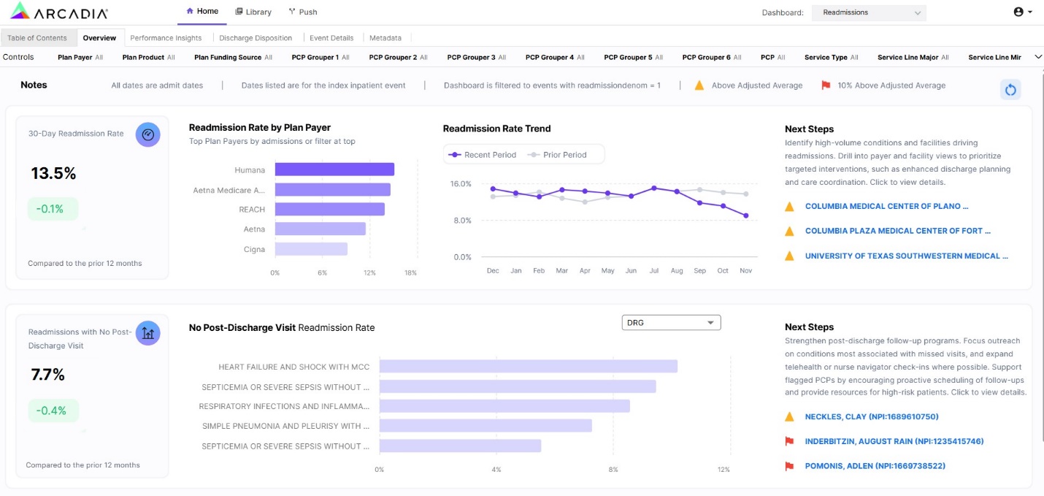Viewport: 1044px width, 496px height.
Task: Click the Heart Failure and Shock bar
Action: (x=528, y=367)
